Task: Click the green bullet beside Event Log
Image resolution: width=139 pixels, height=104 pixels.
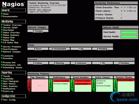Action: tap(2, 91)
